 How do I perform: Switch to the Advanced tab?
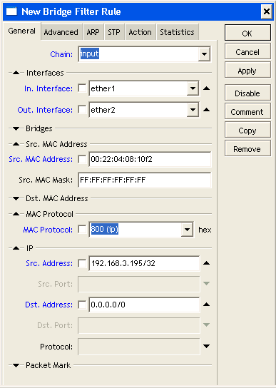pyautogui.click(x=61, y=32)
